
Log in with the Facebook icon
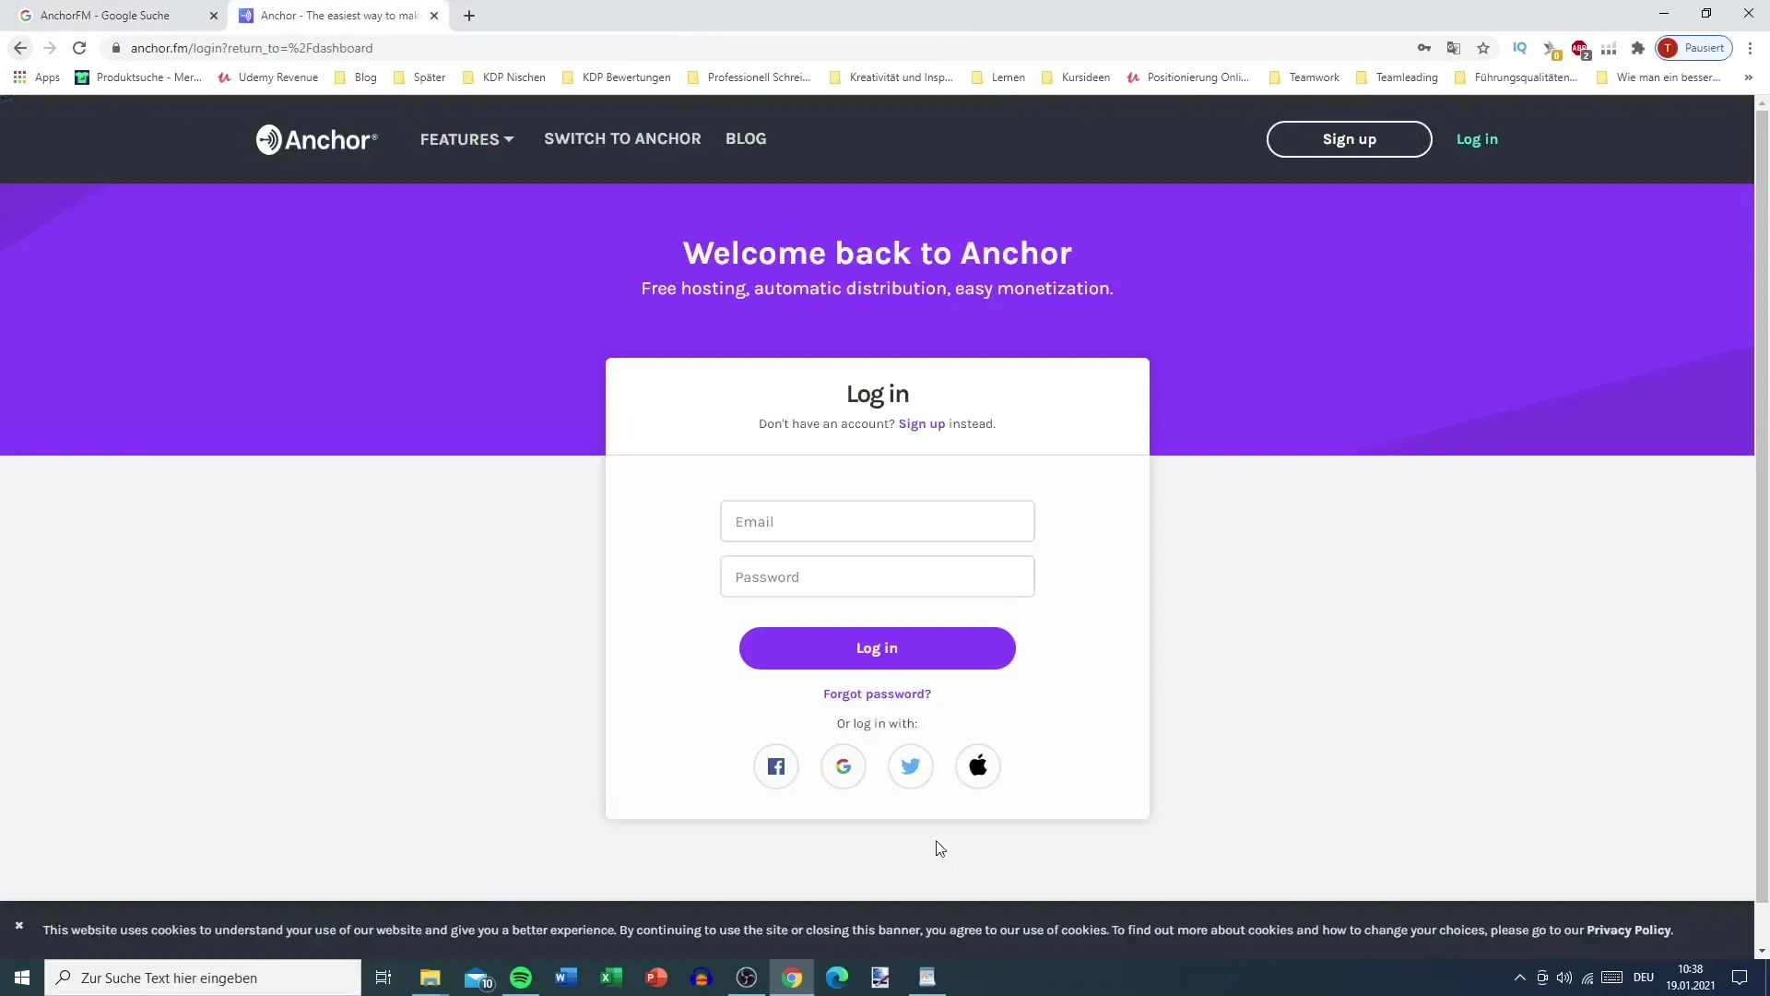[x=776, y=766]
